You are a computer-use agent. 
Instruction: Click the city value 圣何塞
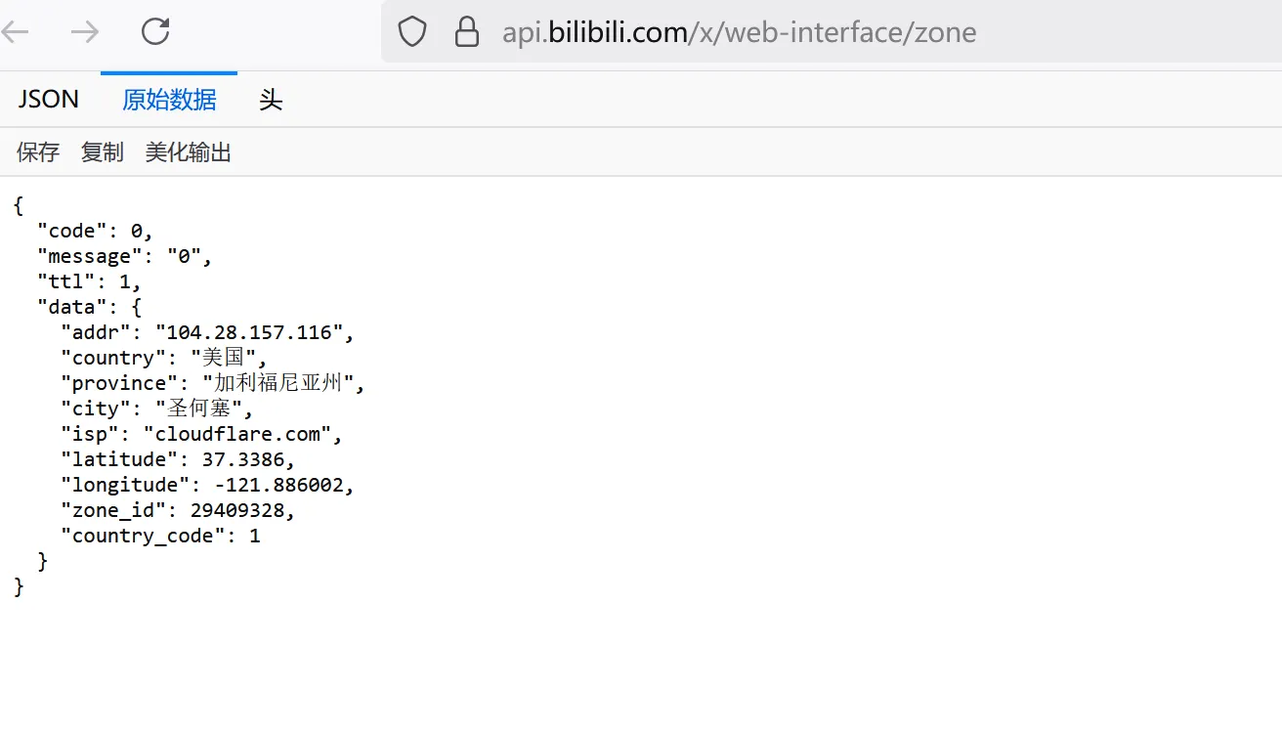point(199,409)
